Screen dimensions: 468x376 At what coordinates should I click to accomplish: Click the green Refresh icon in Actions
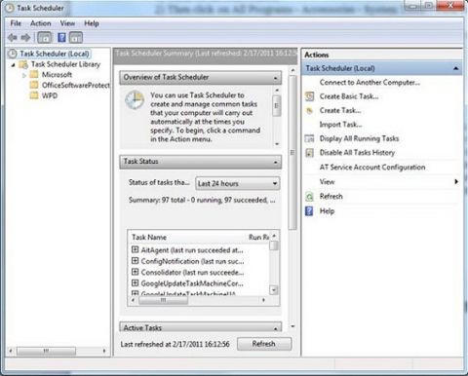(x=310, y=197)
